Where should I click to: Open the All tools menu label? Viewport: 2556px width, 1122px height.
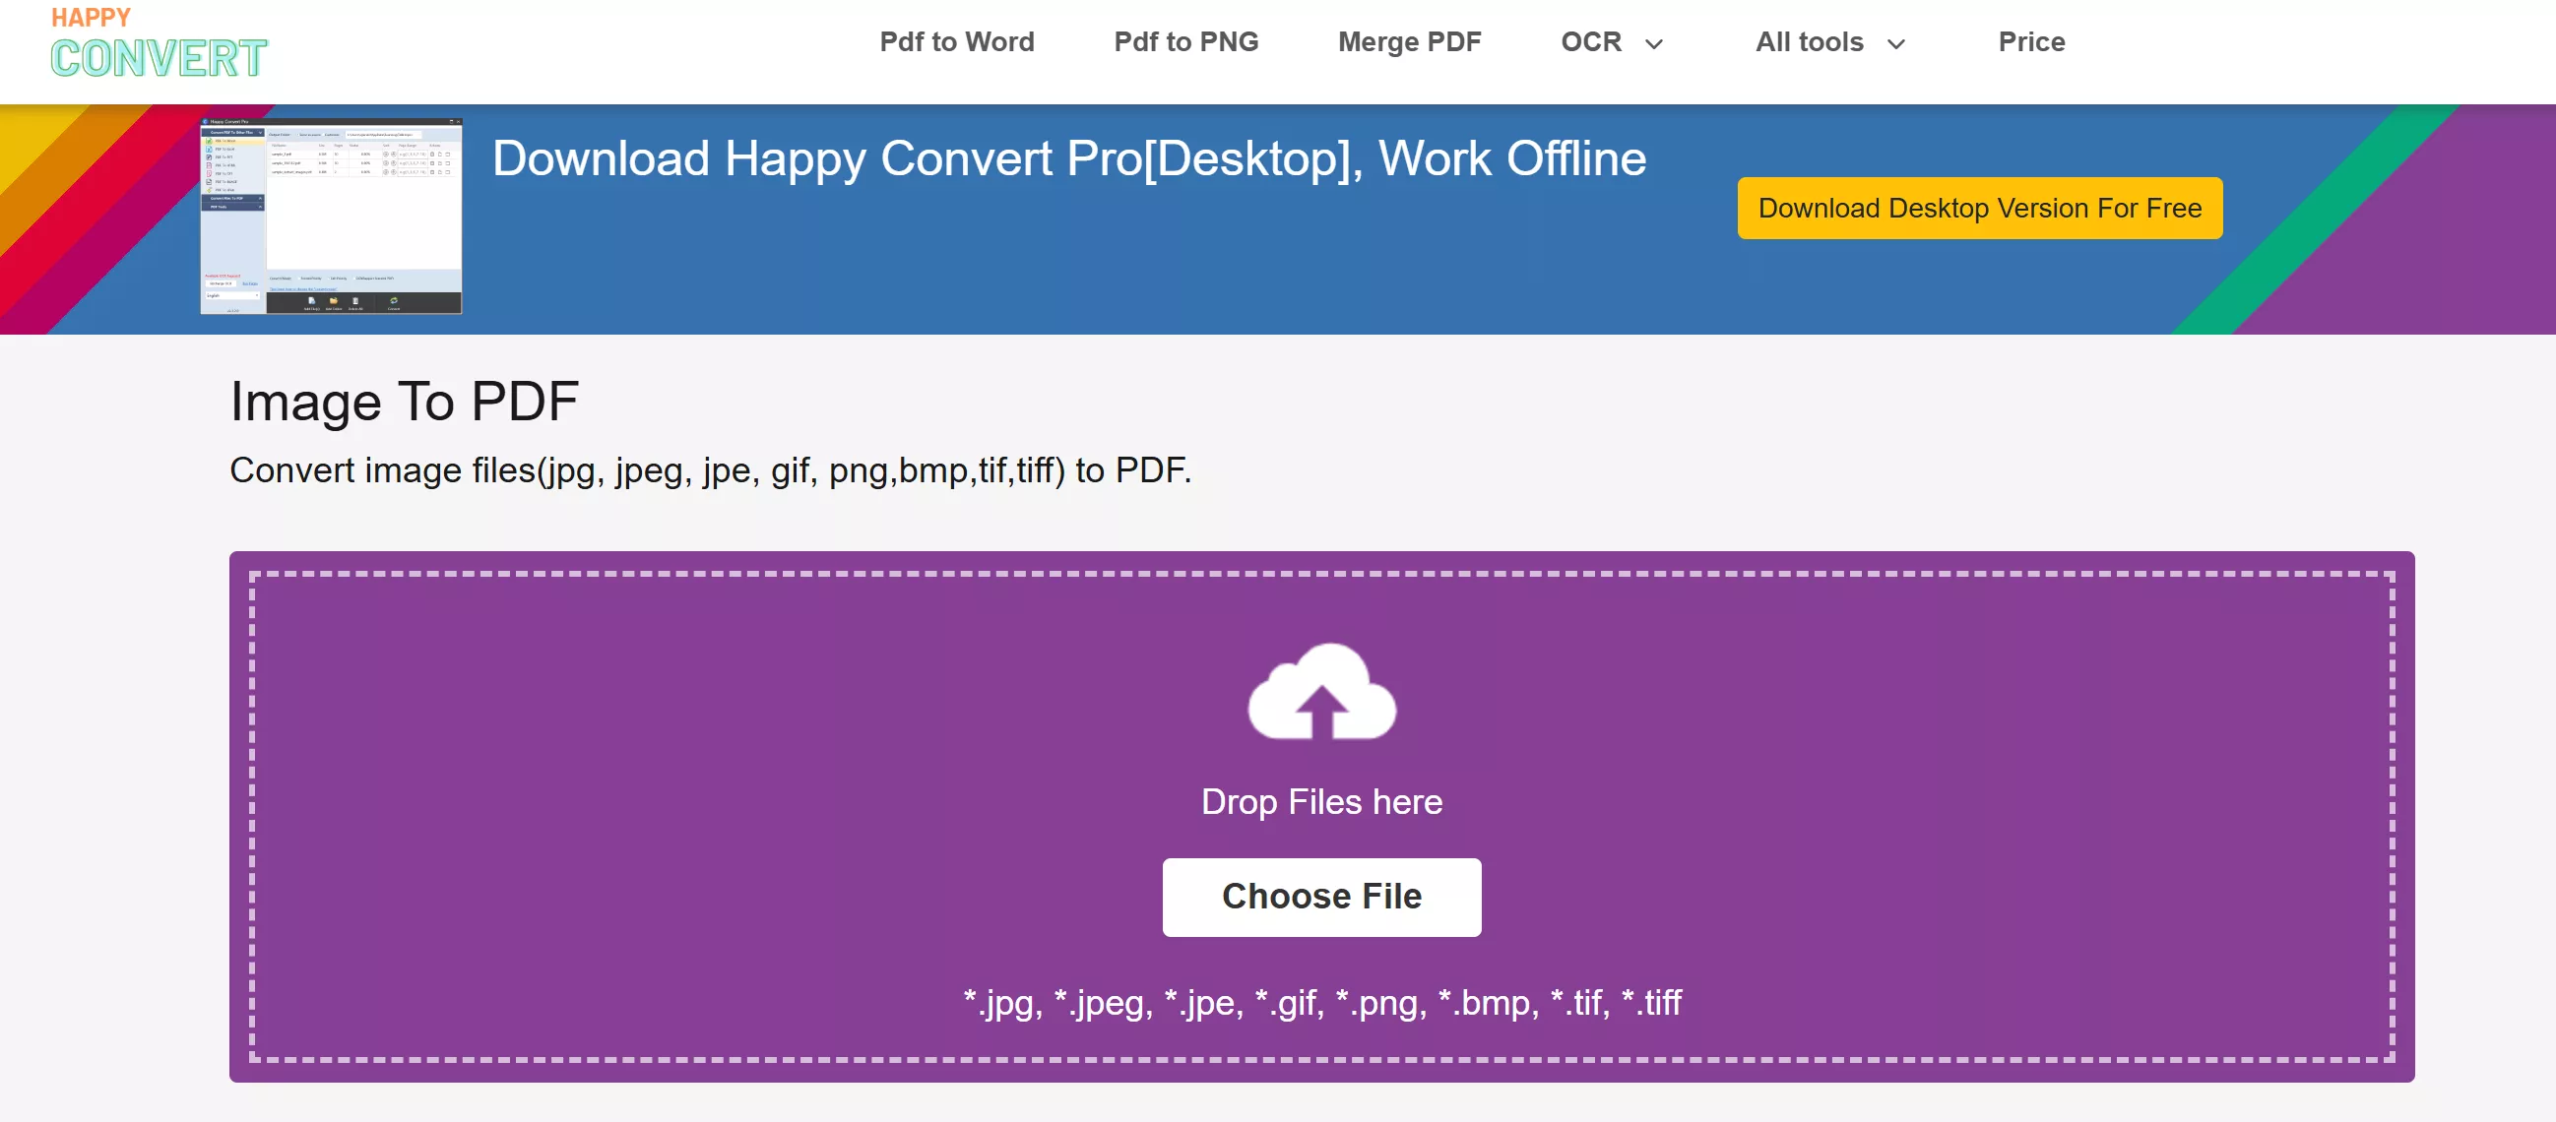click(1809, 41)
